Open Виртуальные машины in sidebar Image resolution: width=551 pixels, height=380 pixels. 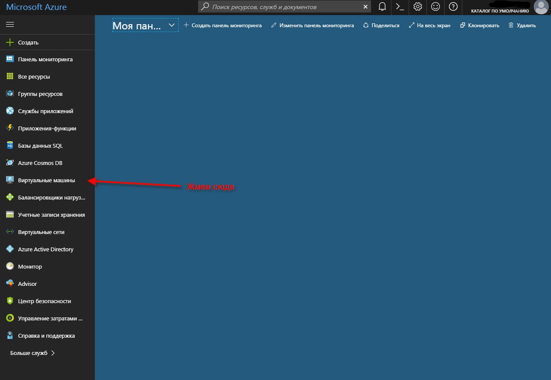pos(46,180)
